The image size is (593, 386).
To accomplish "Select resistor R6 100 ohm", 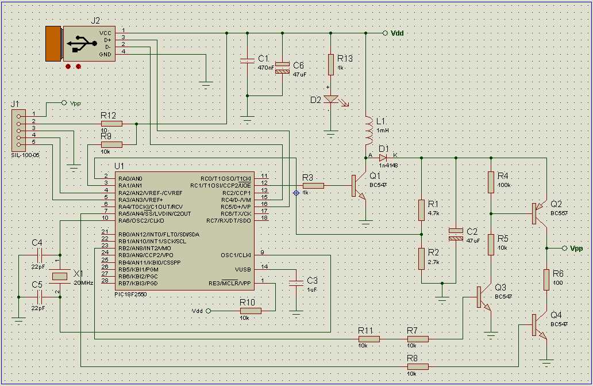I will tap(546, 280).
